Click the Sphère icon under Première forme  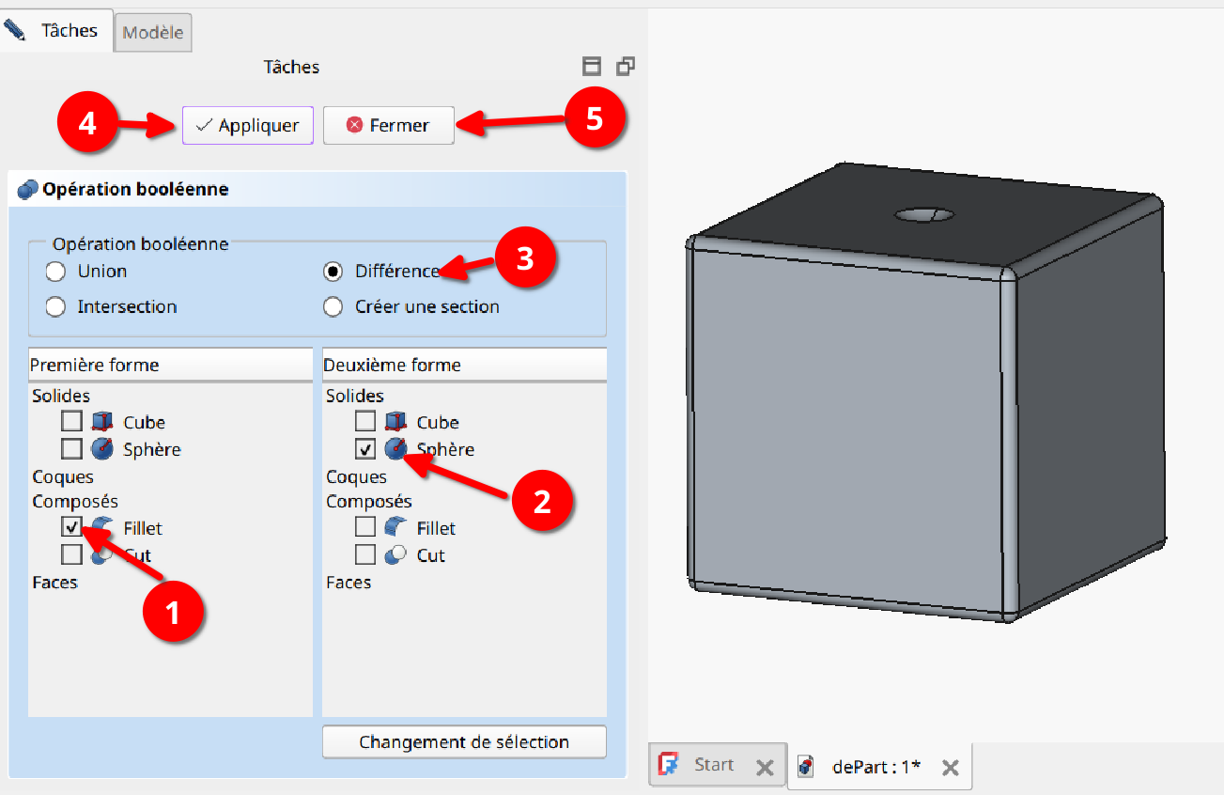[101, 448]
